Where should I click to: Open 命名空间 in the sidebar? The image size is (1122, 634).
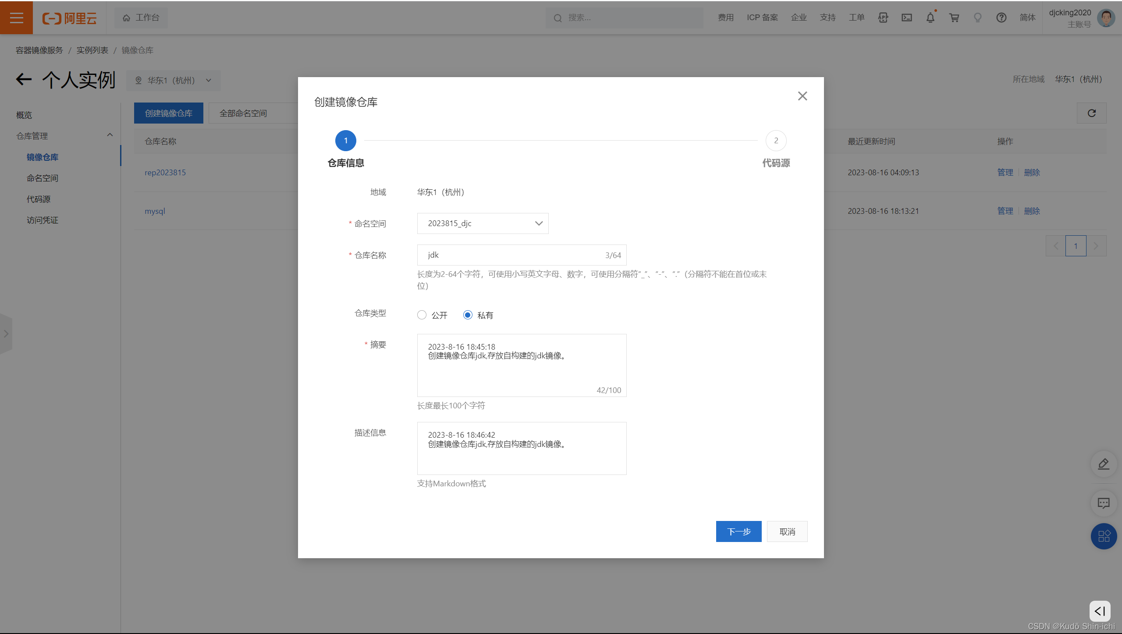43,178
